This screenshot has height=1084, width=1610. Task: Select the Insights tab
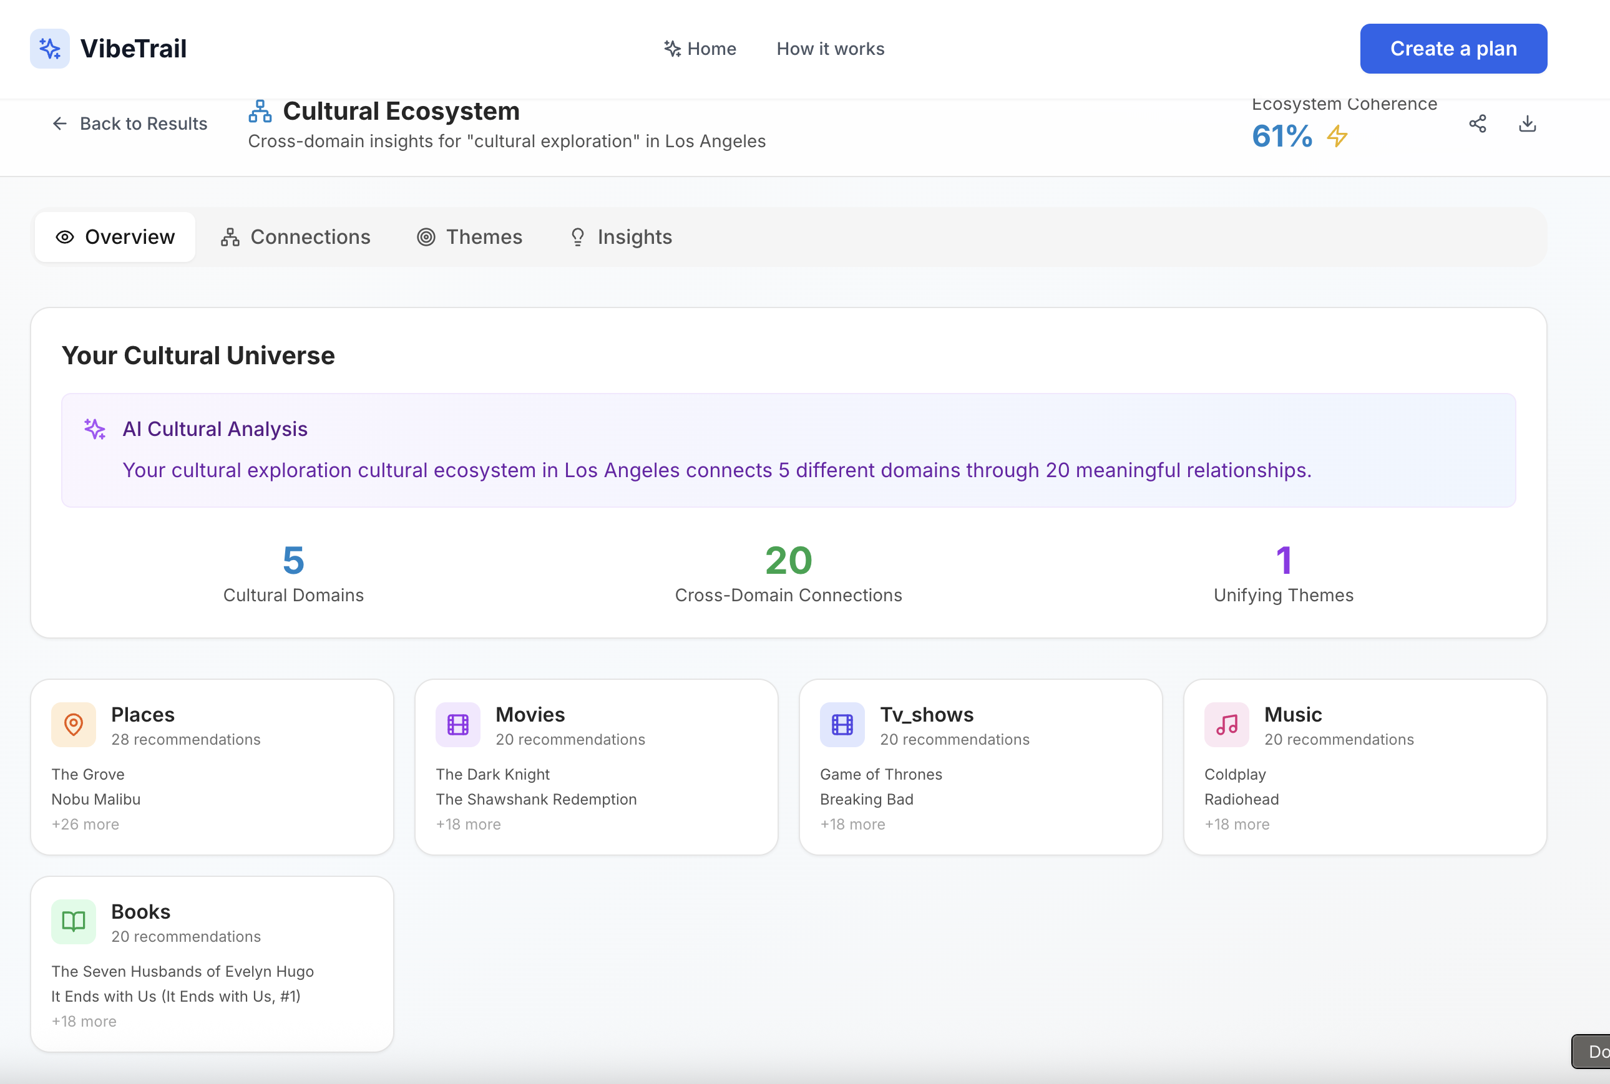620,237
